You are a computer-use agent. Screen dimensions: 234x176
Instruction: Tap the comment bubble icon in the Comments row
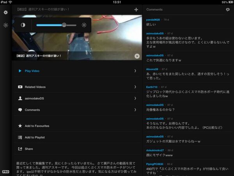click(x=20, y=110)
